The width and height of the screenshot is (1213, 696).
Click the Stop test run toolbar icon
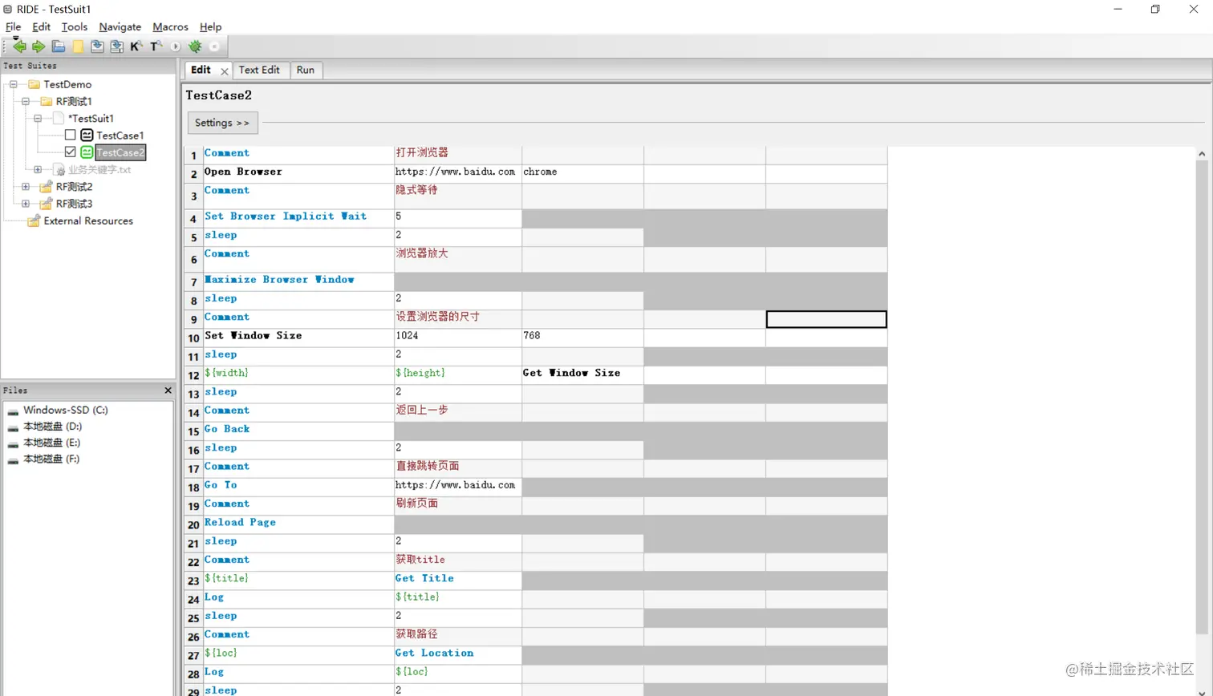[214, 47]
